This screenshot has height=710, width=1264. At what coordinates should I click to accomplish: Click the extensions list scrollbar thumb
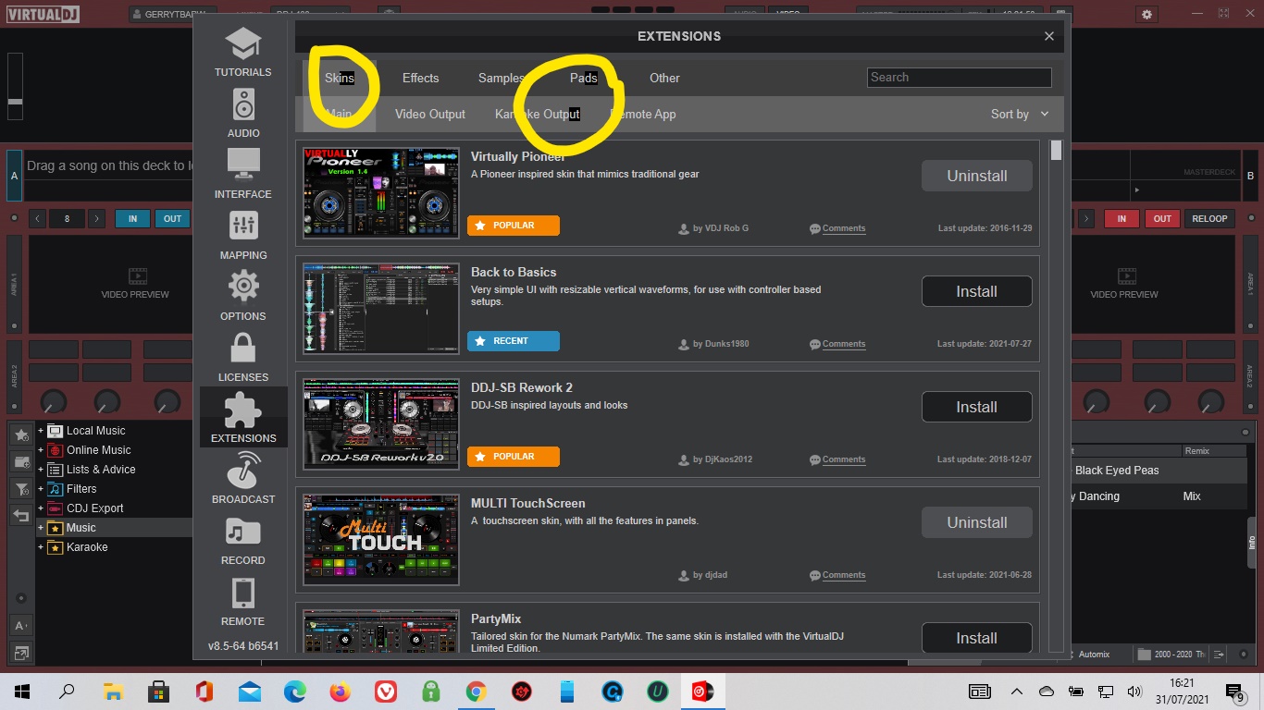point(1056,151)
